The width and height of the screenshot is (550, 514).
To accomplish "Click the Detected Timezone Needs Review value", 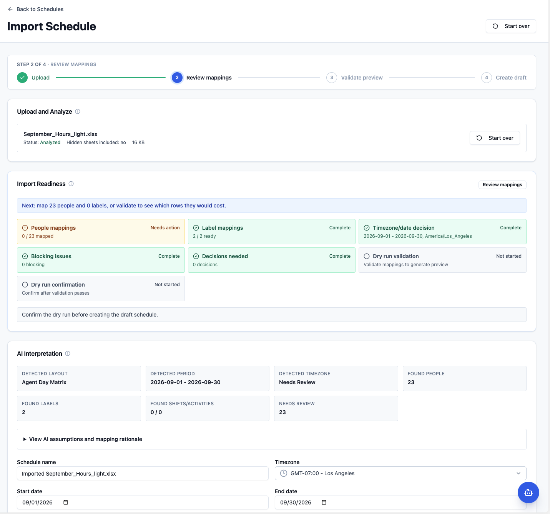I will (297, 382).
